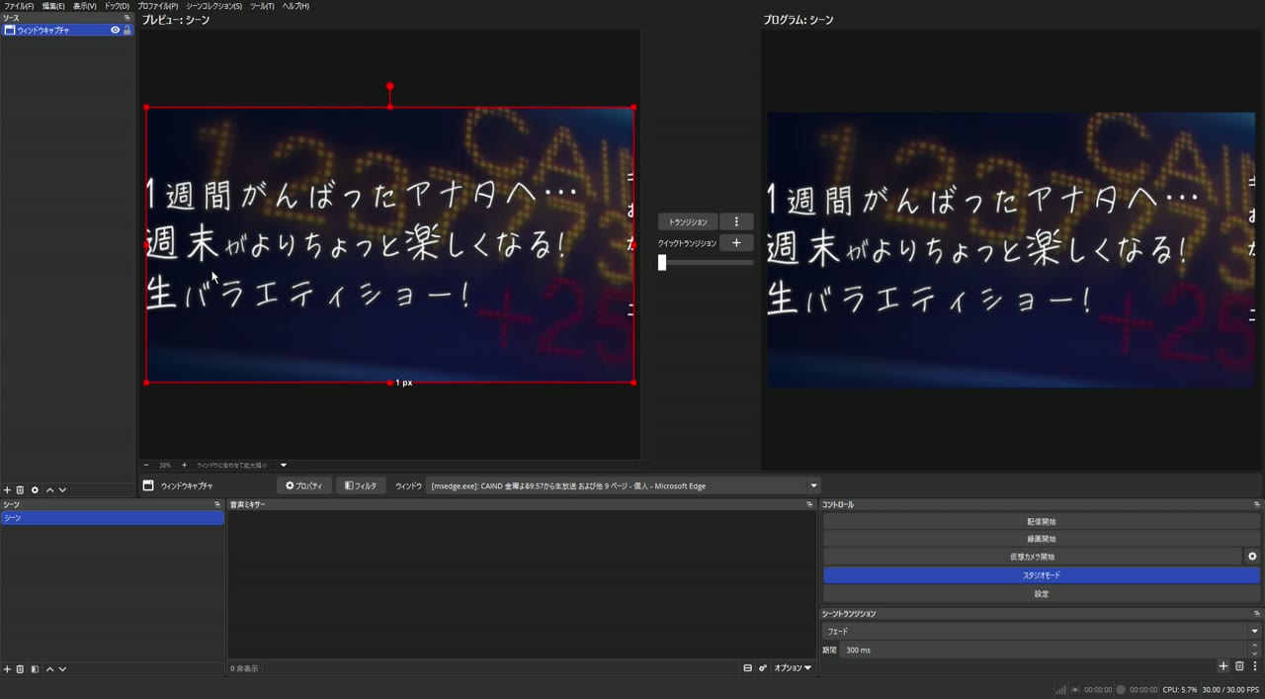Open scene filters icon in the Scenes panel toolbar
1265x699 pixels.
tap(35, 669)
